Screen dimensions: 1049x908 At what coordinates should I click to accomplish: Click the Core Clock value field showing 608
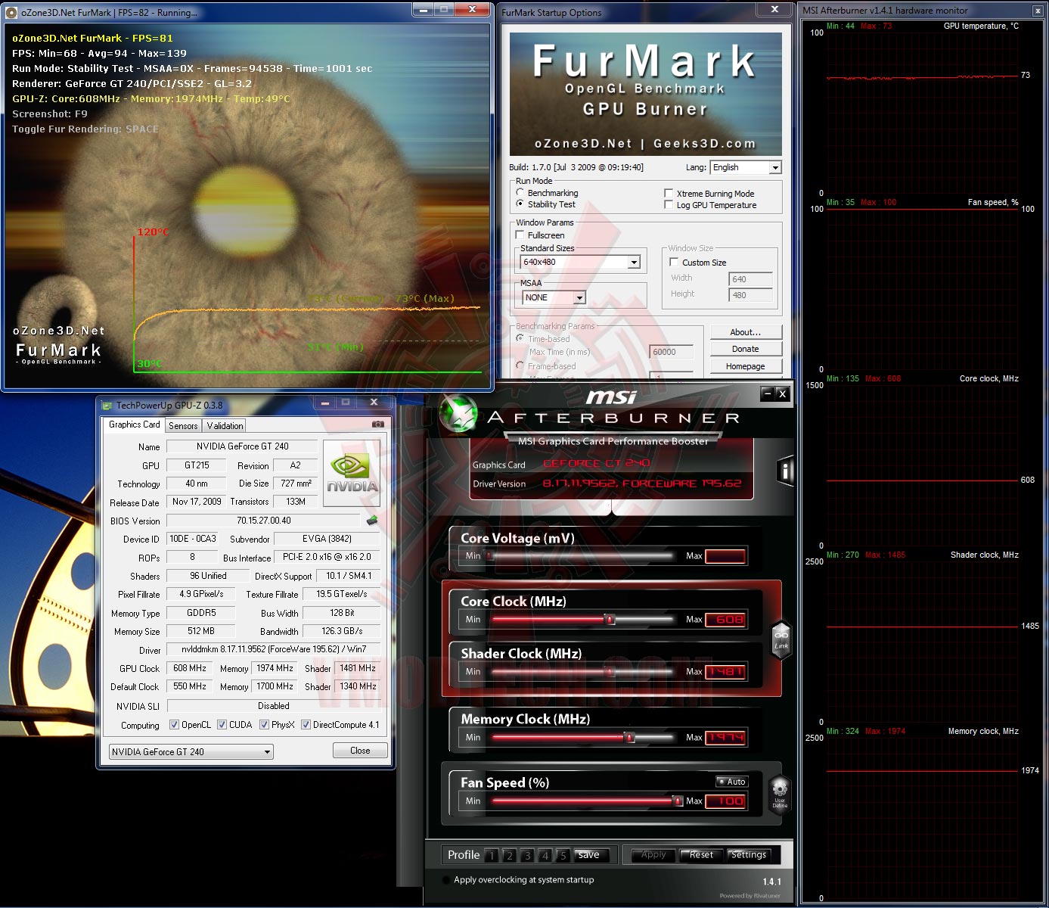[726, 620]
